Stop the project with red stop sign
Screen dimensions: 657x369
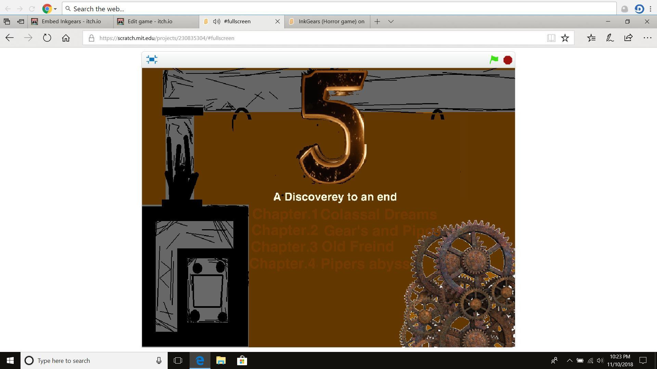(508, 60)
